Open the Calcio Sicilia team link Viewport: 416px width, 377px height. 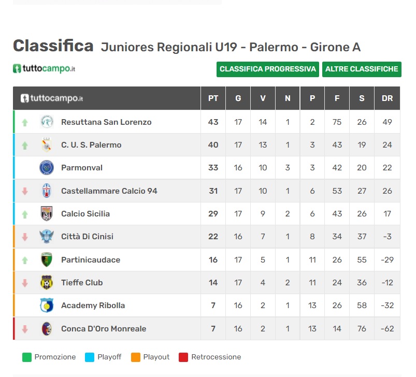coord(85,214)
